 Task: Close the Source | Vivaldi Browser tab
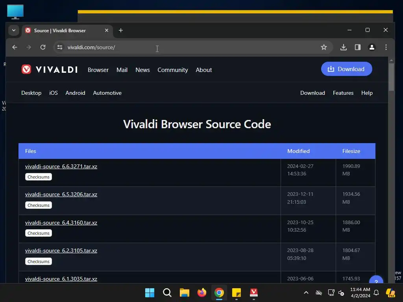coord(107,30)
